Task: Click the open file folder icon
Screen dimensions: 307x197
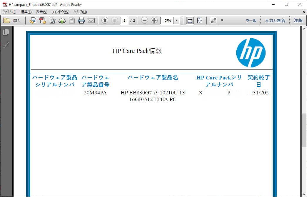Action: [7, 21]
